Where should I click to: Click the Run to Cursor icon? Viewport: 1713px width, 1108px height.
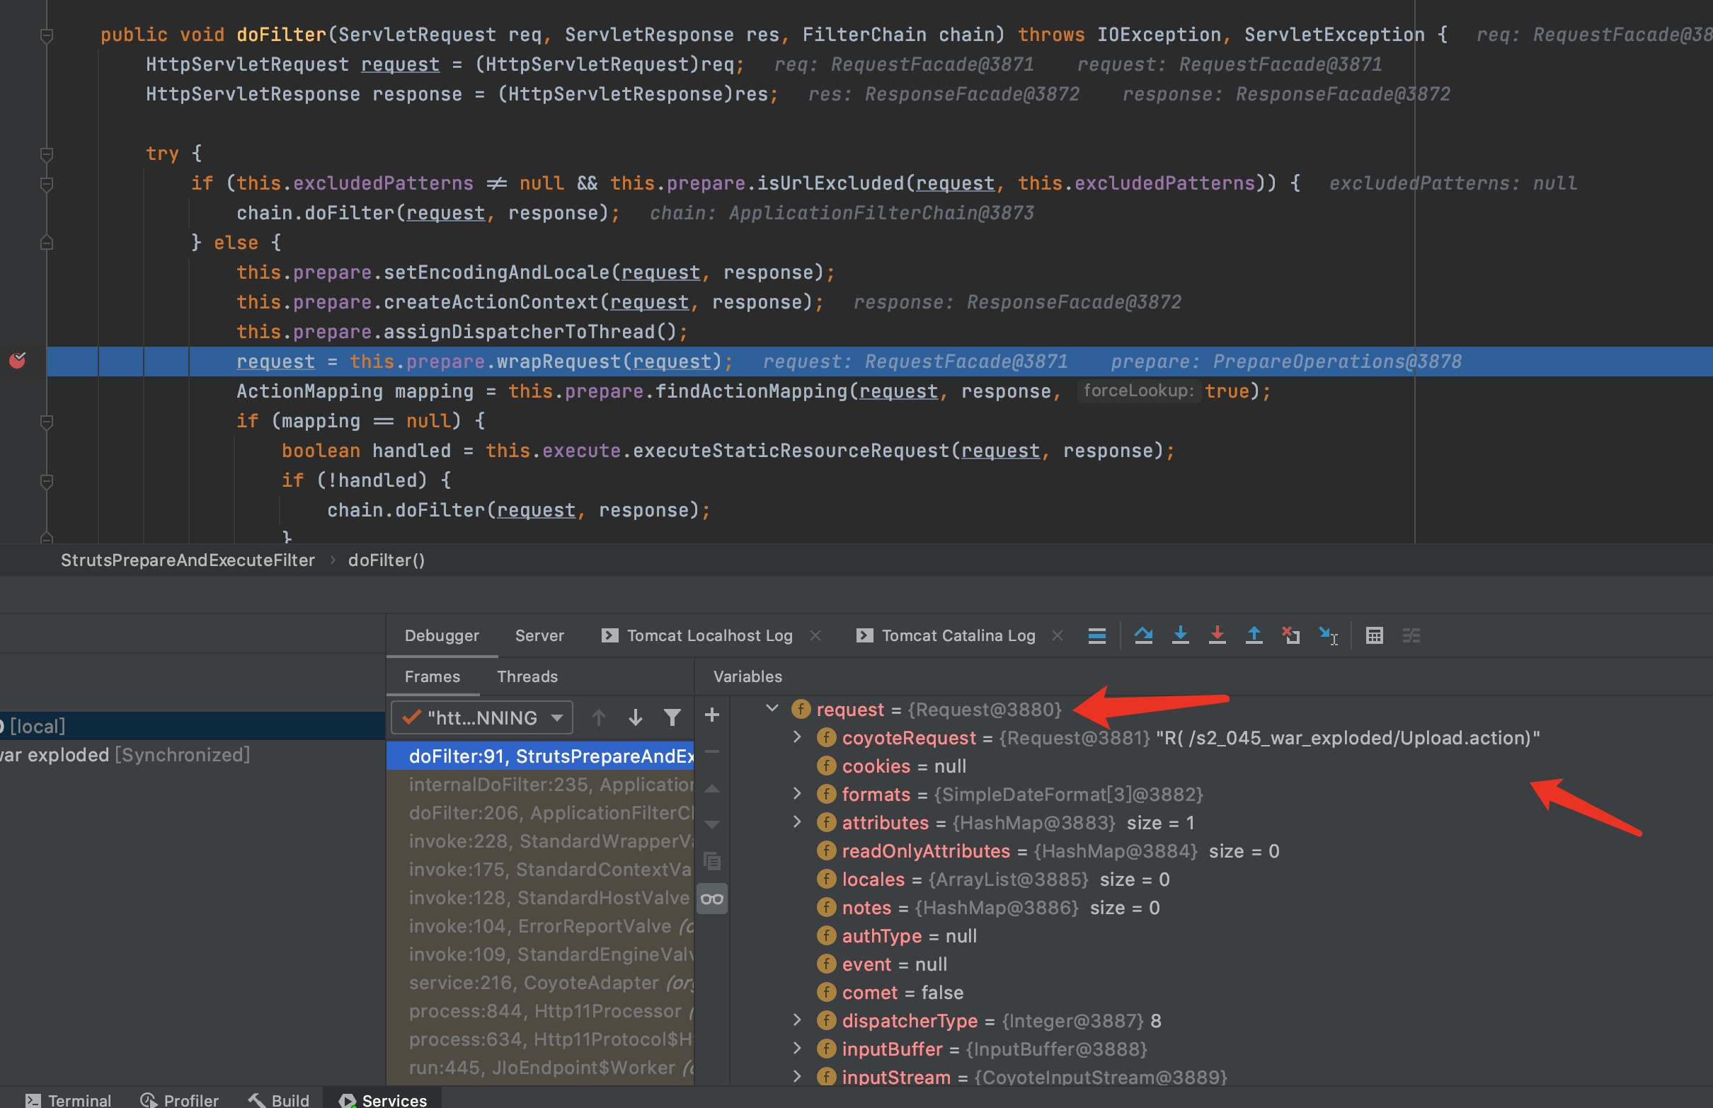(1329, 635)
